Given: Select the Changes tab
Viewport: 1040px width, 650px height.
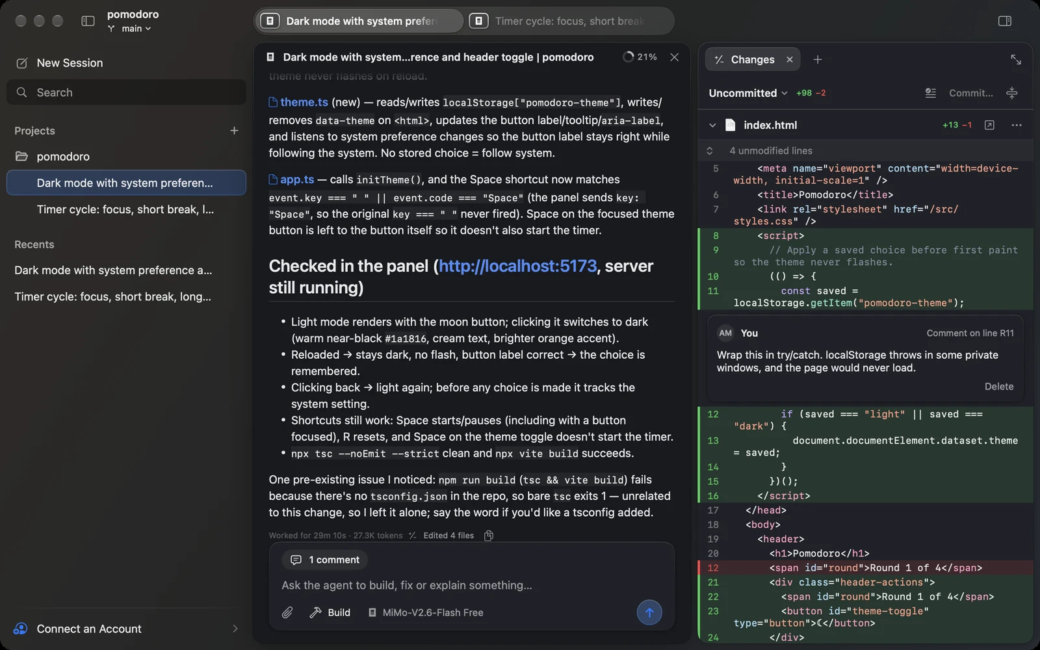Looking at the screenshot, I should (x=753, y=59).
